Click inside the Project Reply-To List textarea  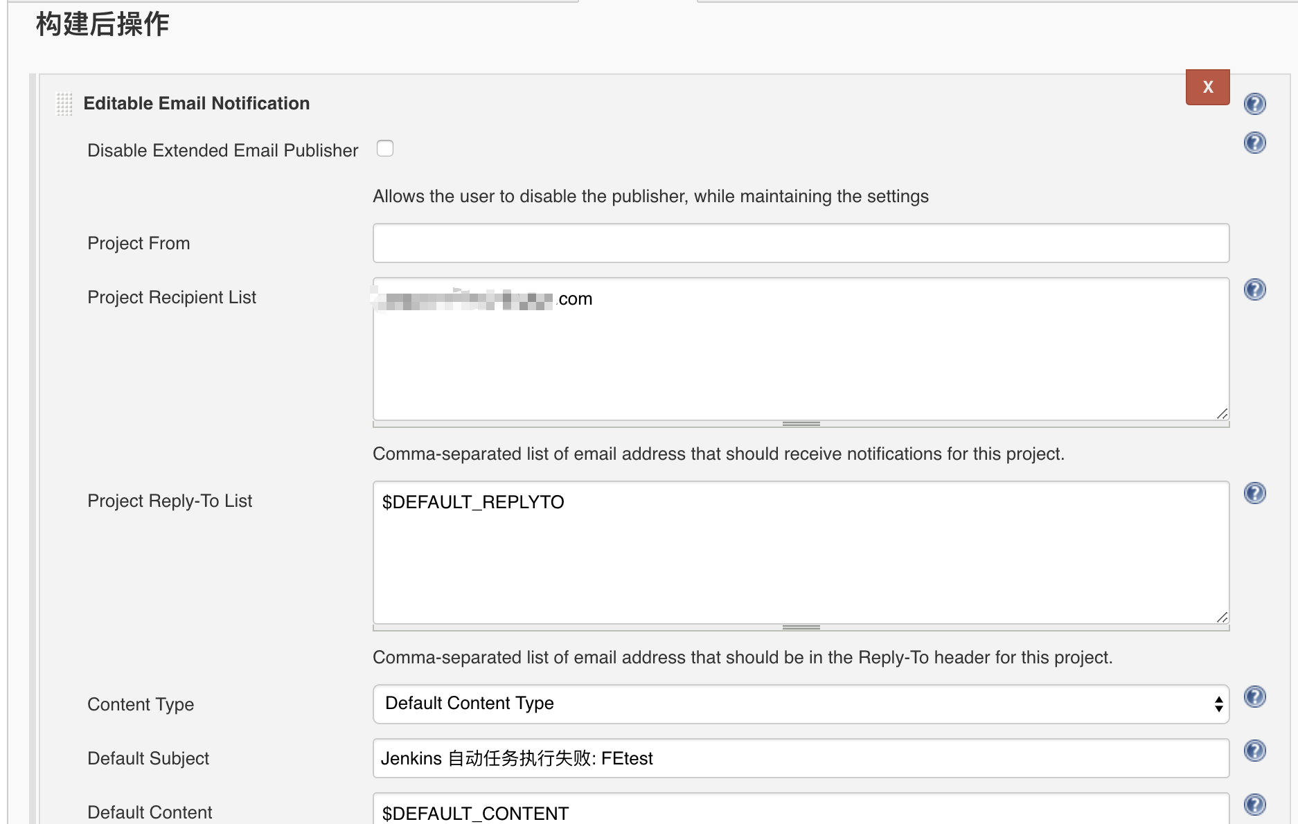[801, 553]
